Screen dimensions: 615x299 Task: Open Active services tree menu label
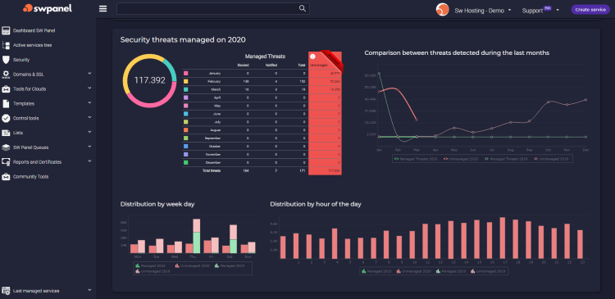point(33,45)
